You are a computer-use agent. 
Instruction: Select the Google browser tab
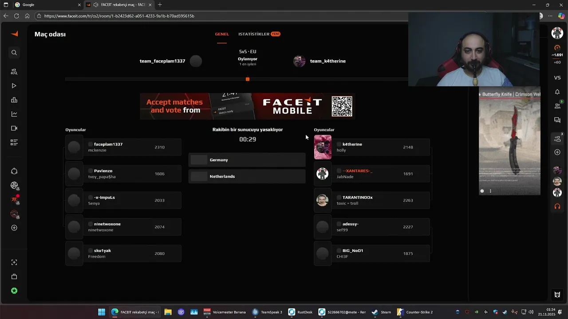(47, 5)
